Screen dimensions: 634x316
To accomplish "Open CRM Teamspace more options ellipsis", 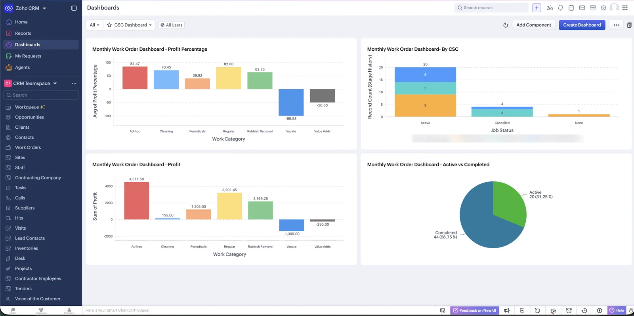I will coord(74,83).
